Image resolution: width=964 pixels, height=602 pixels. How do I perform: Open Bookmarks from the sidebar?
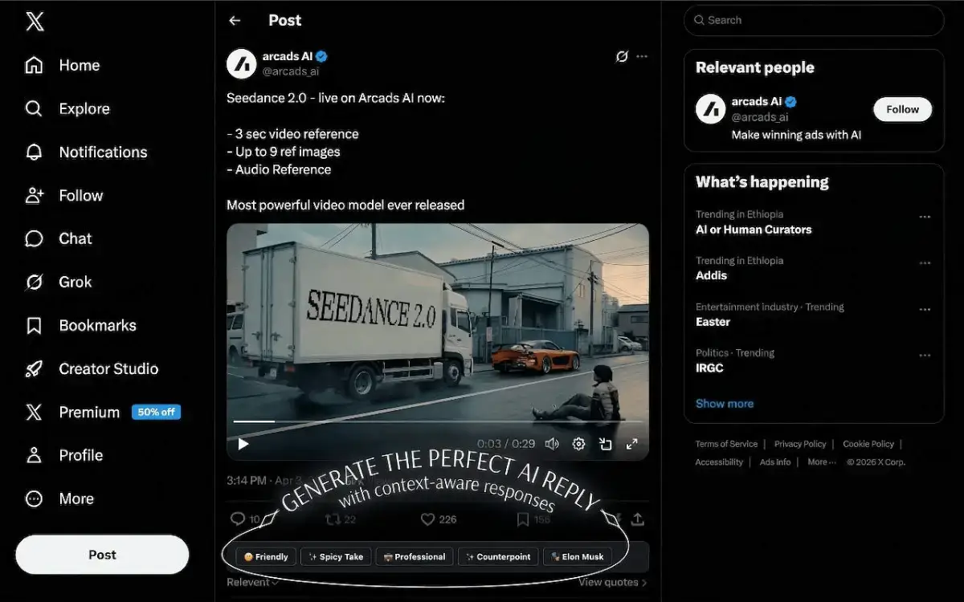tap(81, 326)
